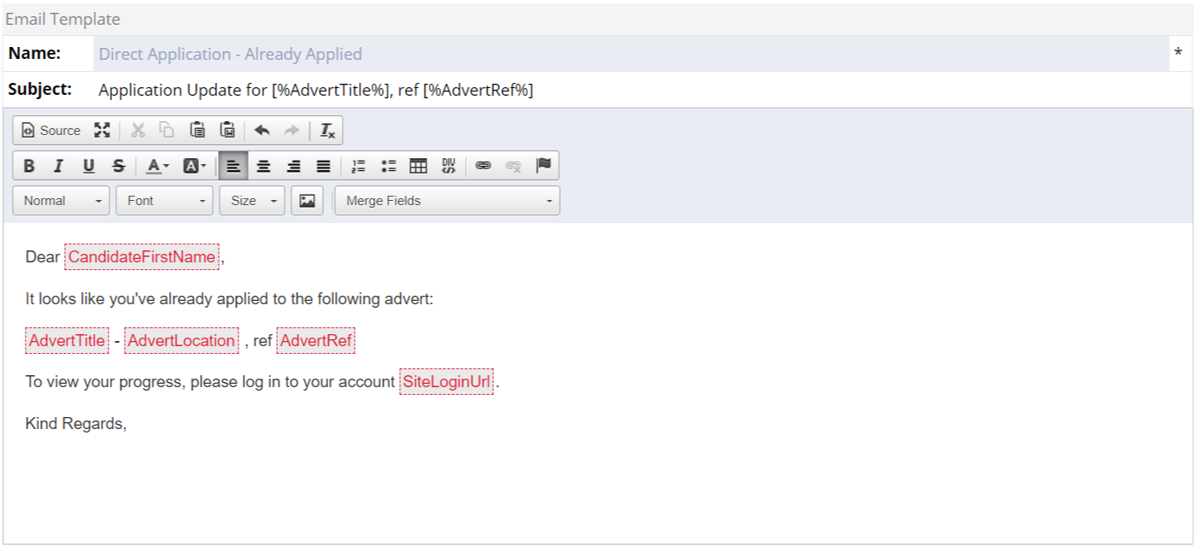Open the text color picker

(157, 166)
